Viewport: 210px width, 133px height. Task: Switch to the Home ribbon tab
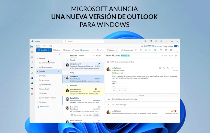38,46
